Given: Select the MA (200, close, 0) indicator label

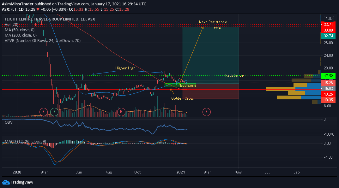Looking at the screenshot, I should [21, 35].
